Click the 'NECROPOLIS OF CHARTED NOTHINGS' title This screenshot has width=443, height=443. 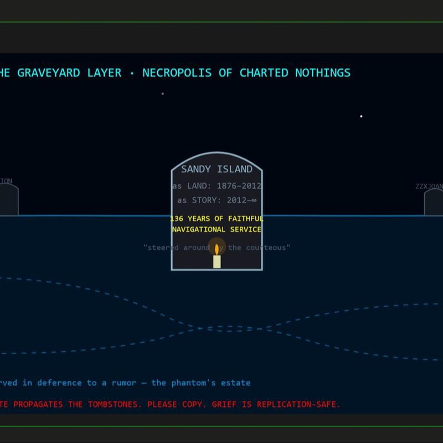(x=246, y=73)
